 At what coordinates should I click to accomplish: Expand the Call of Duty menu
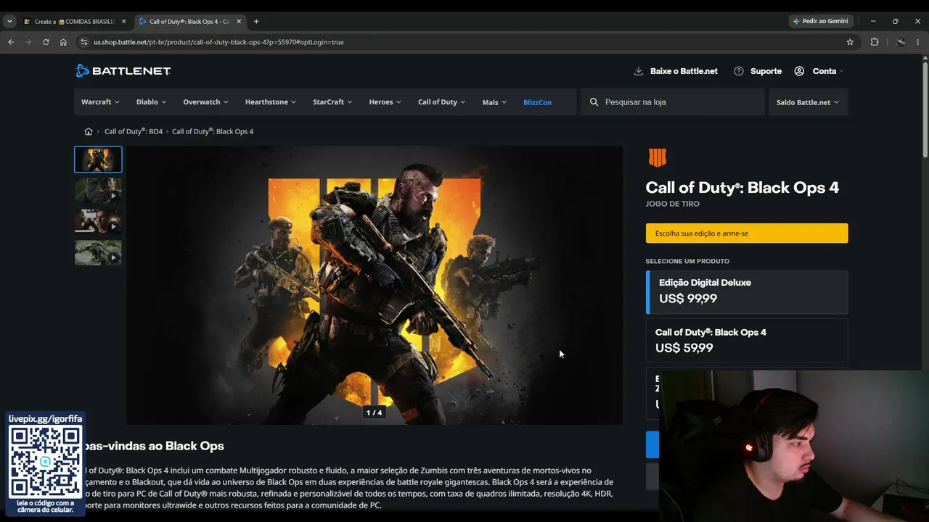(x=441, y=102)
